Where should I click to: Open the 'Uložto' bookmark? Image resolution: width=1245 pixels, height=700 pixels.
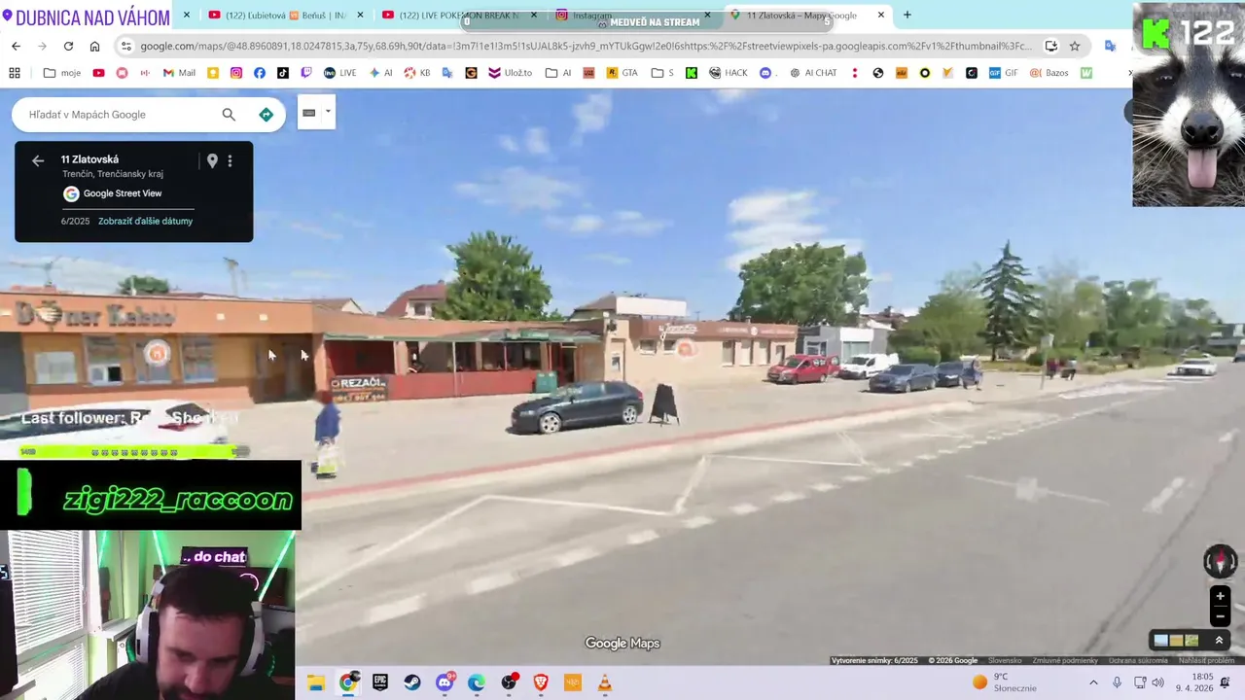coord(510,73)
